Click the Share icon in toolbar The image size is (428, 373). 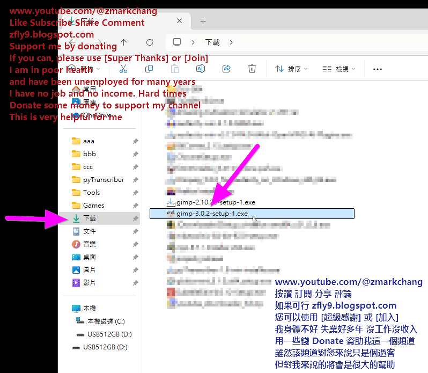[226, 69]
